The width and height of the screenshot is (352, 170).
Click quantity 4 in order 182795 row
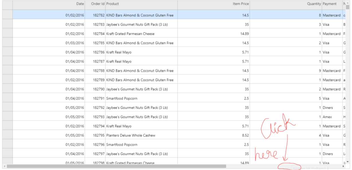[x=286, y=135]
